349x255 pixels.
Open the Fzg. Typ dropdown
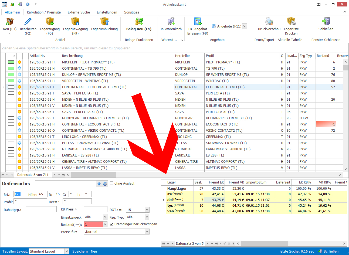(x=147, y=217)
